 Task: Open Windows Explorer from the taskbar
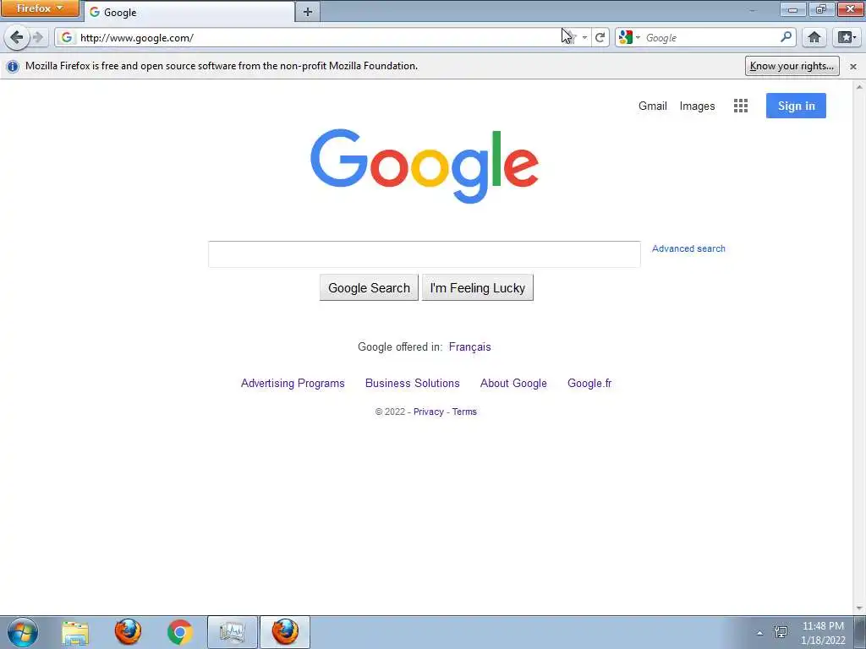tap(75, 632)
